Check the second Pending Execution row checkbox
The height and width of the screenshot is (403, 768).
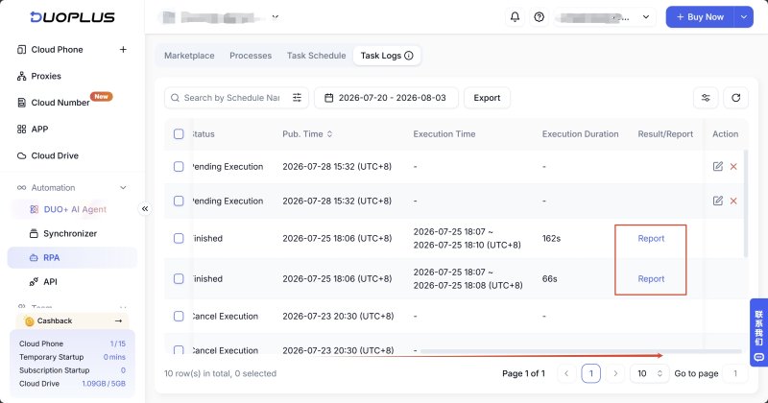coord(179,201)
